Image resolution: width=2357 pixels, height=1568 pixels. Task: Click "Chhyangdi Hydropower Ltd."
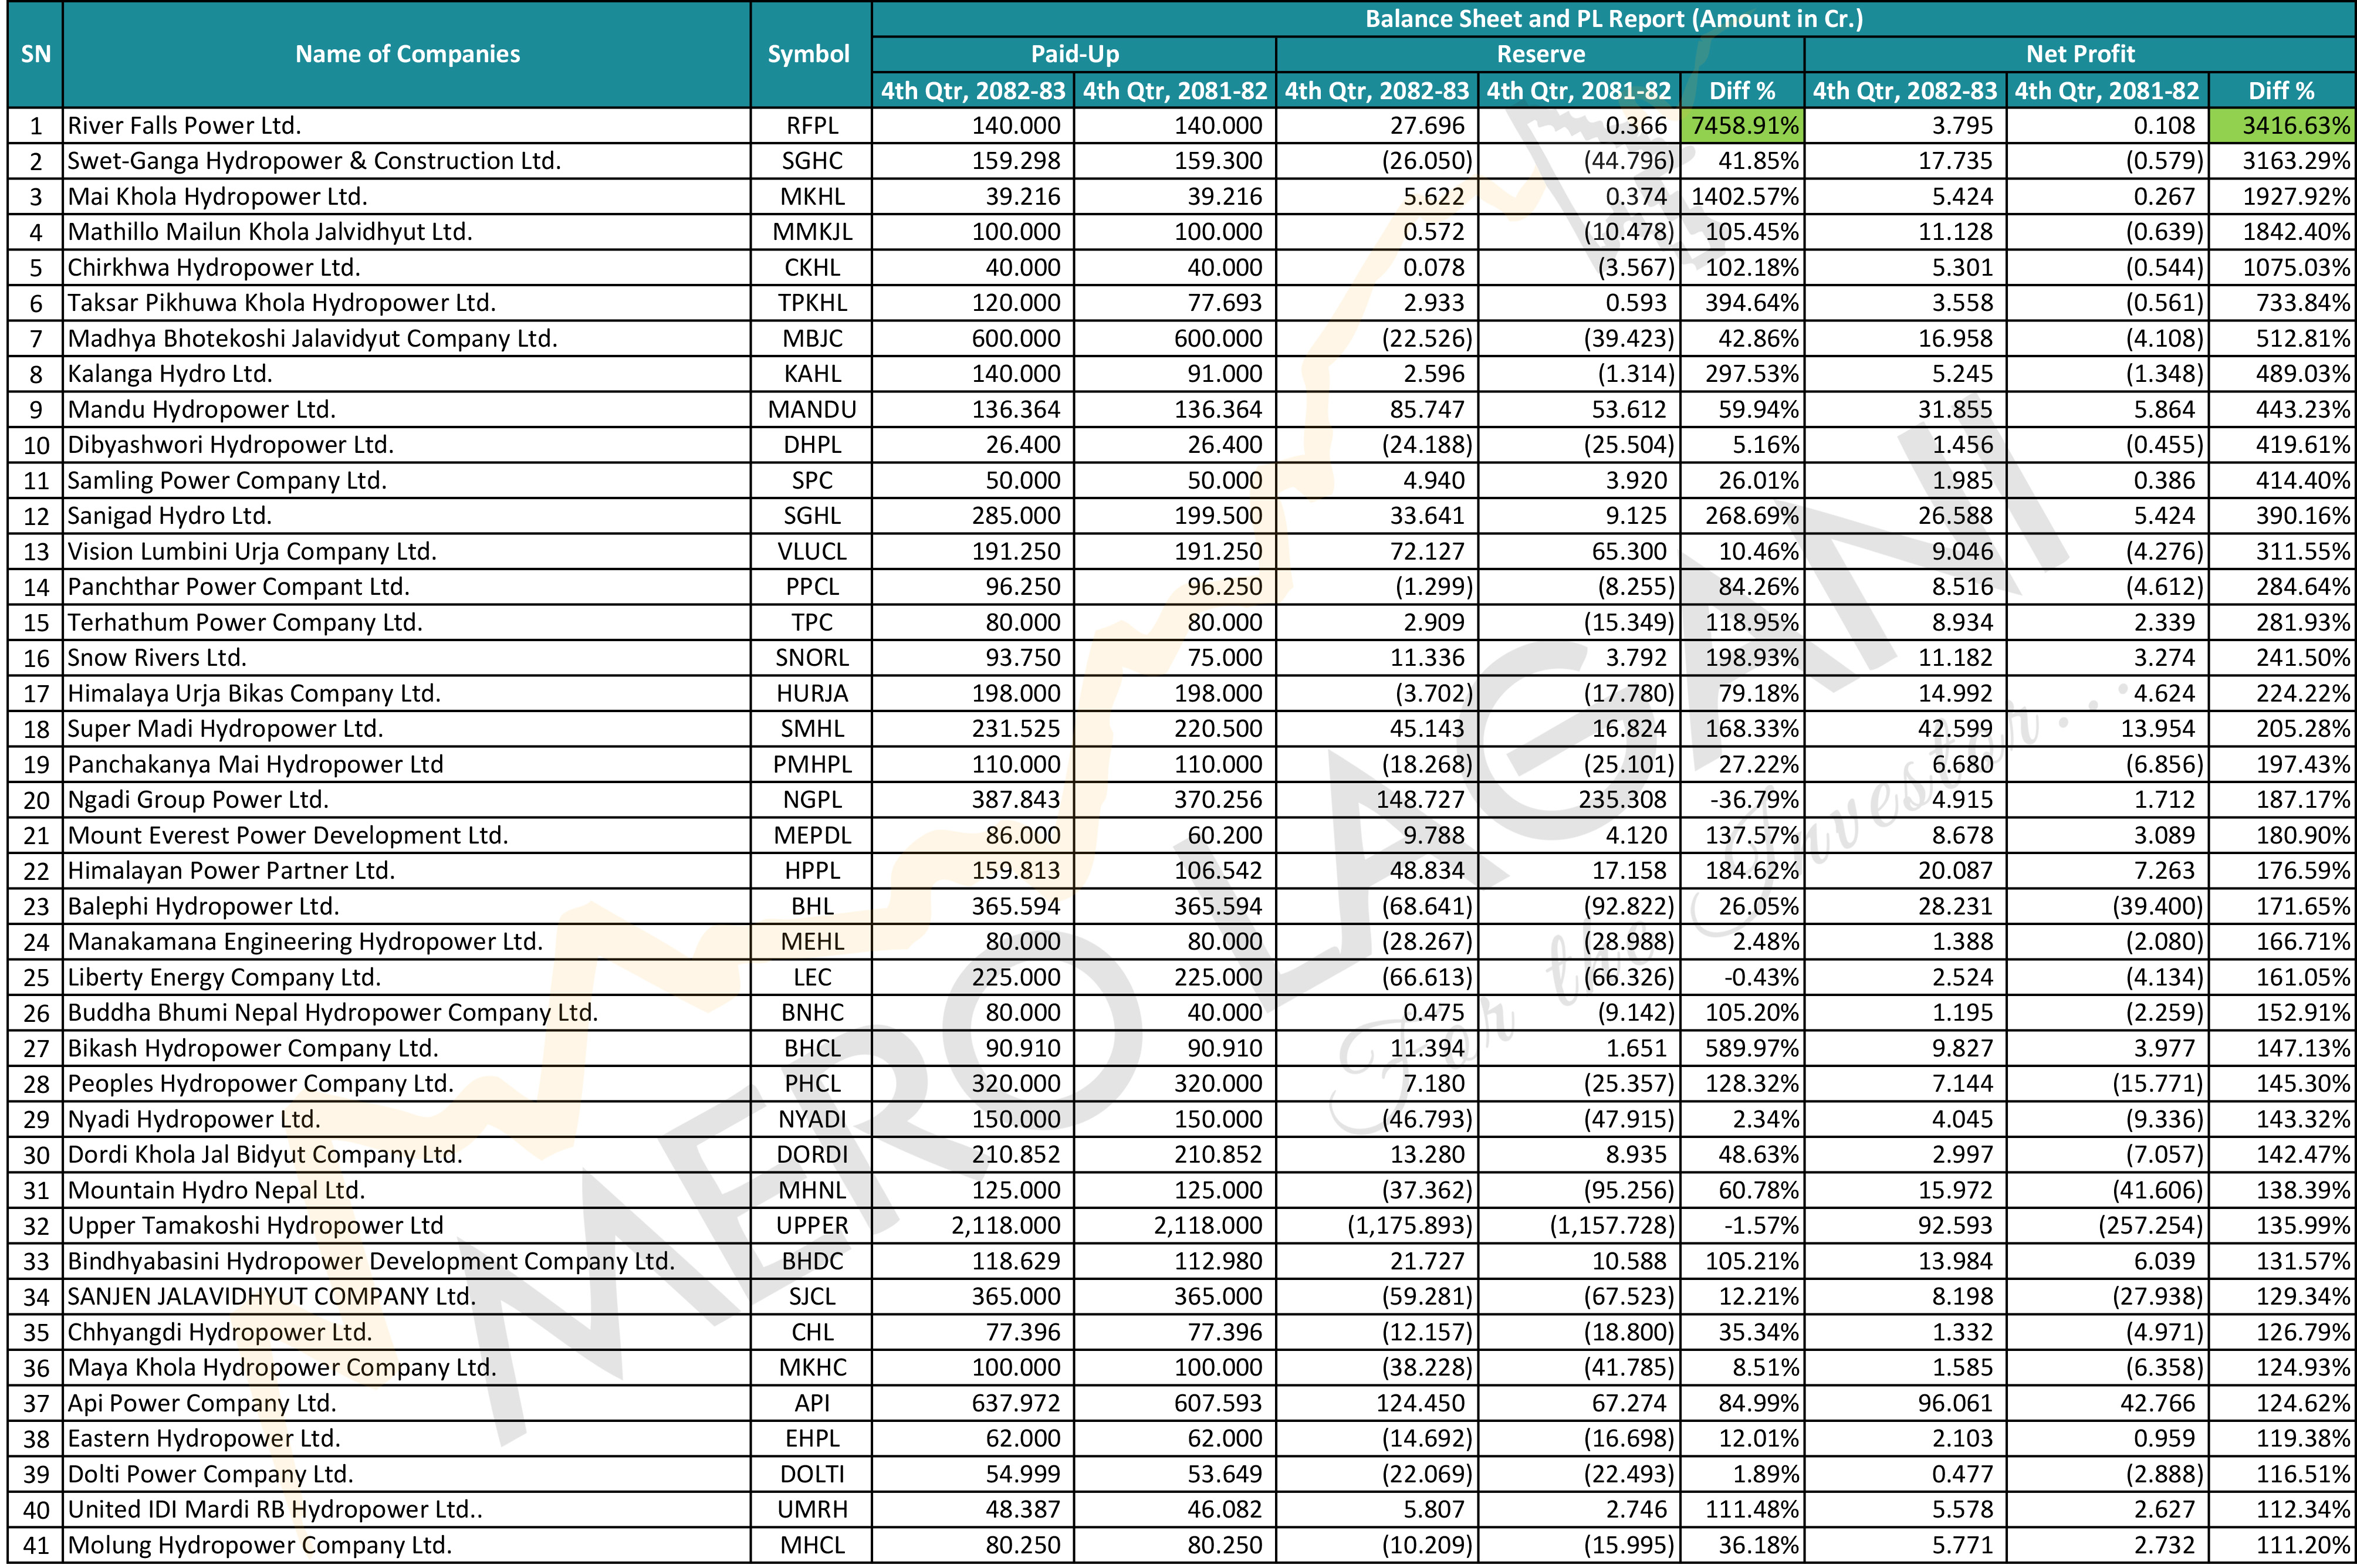point(219,1333)
